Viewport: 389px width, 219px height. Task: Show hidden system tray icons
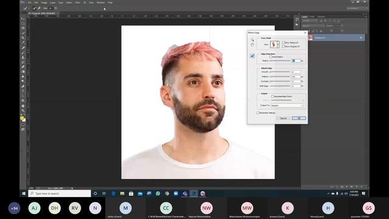click(328, 193)
